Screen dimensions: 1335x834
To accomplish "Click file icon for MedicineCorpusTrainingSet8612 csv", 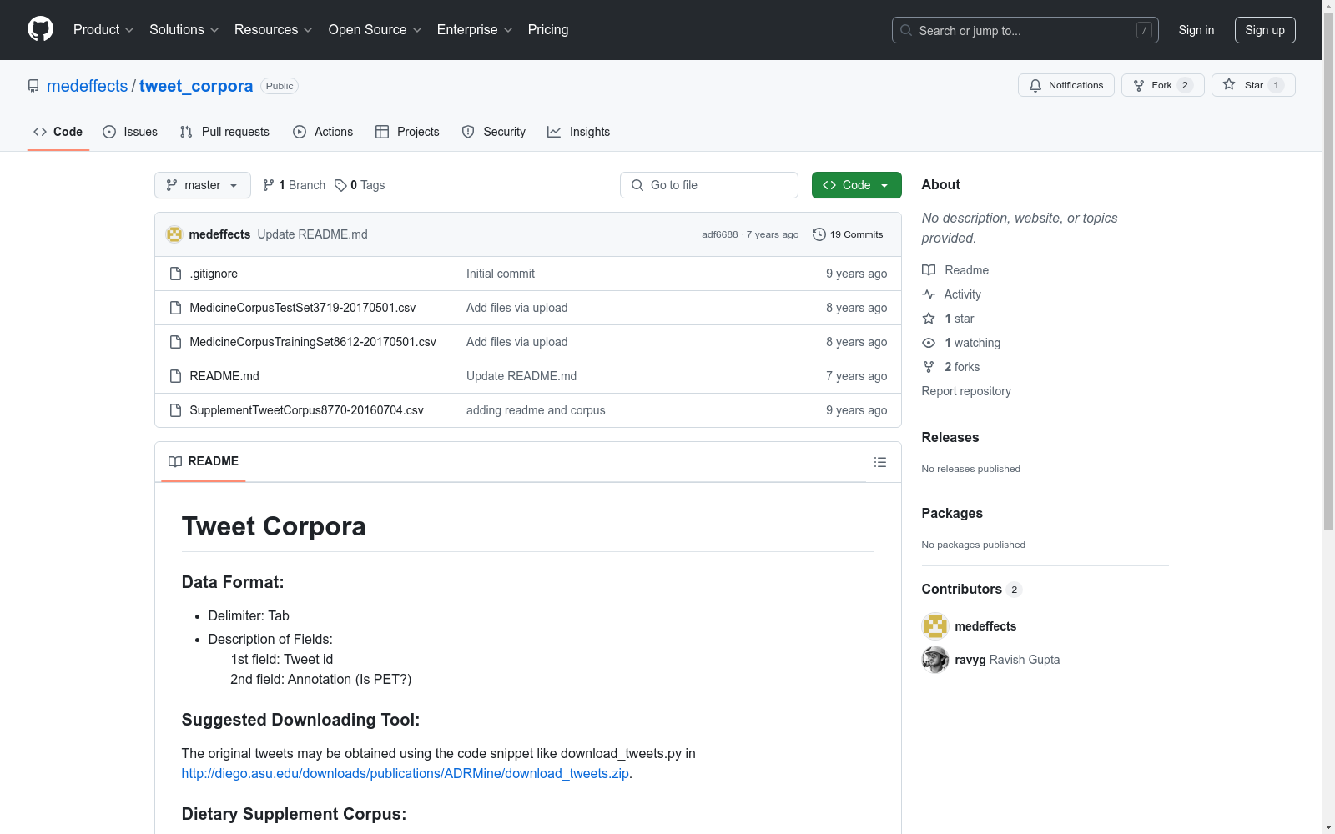I will click(175, 342).
